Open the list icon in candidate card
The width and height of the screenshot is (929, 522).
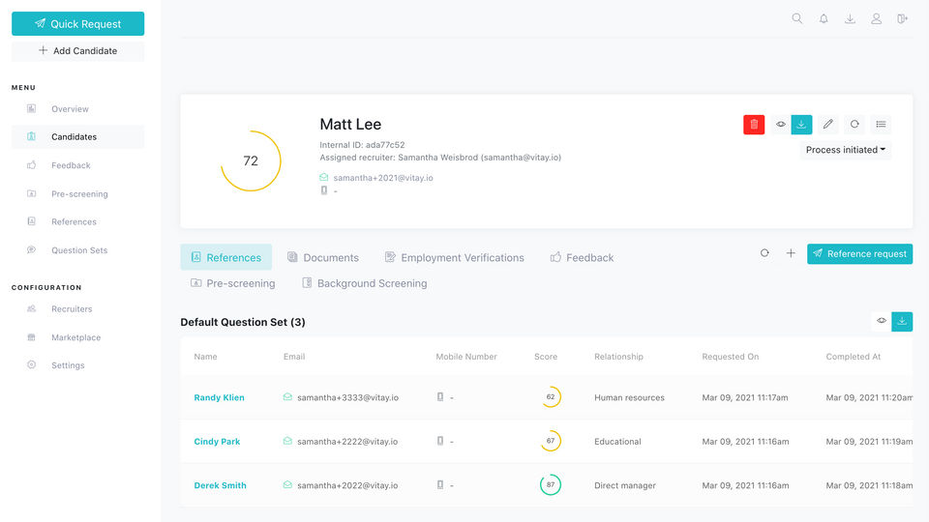click(881, 125)
